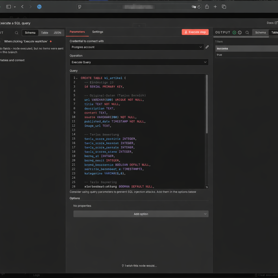278x278 pixels.
Task: Expand the Add option dropdown
Action: coord(141,214)
